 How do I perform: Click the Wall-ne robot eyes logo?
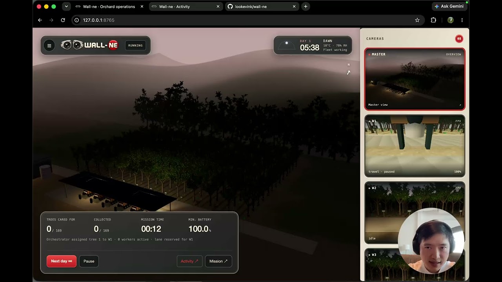coord(72,45)
